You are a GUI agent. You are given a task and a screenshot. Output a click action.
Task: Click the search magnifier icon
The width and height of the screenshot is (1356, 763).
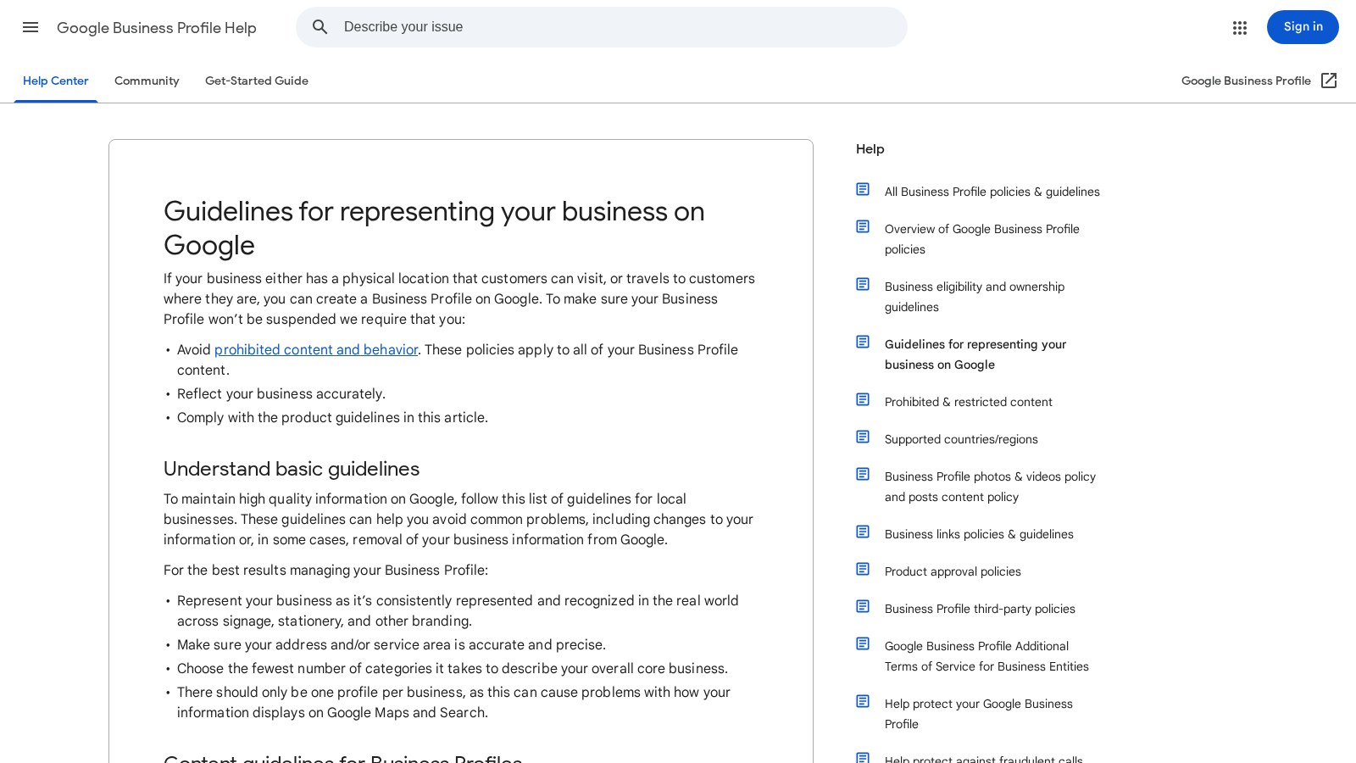[320, 27]
